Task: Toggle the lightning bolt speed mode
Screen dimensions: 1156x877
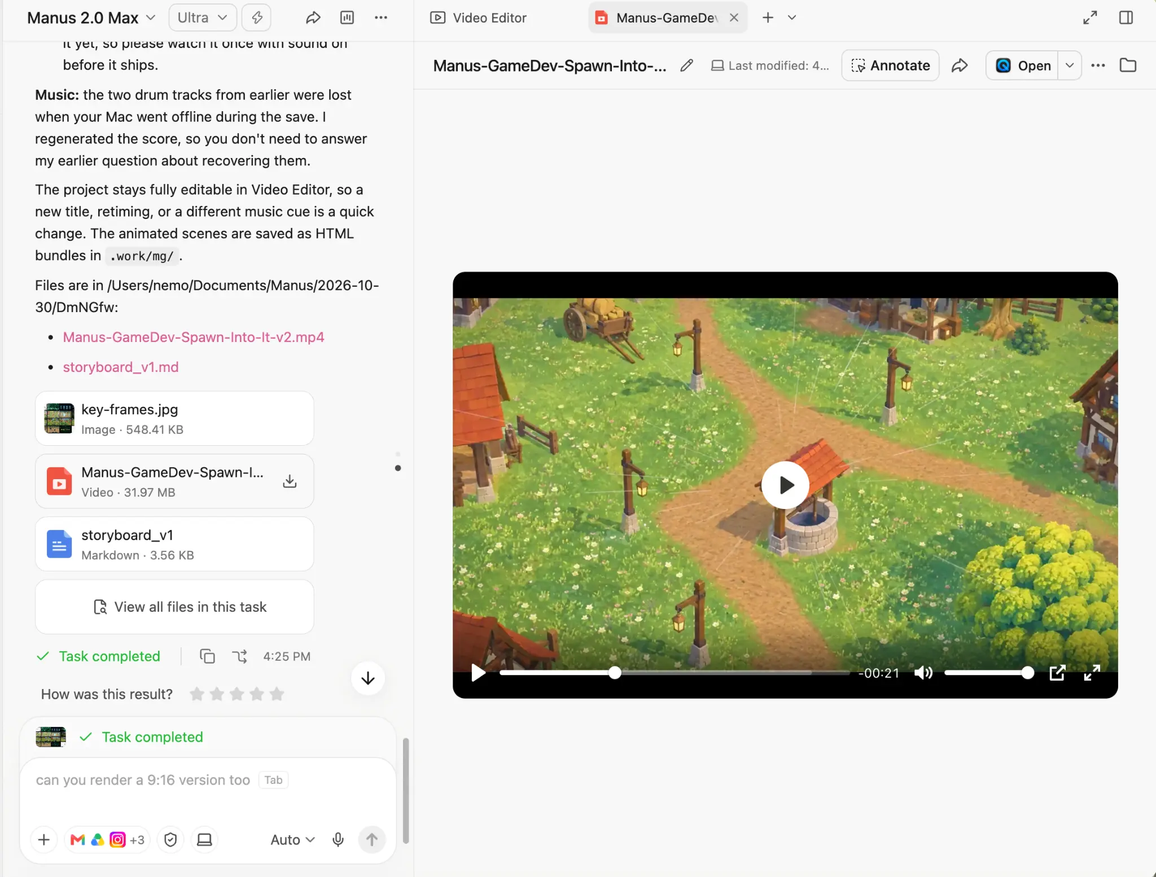Action: 257,18
